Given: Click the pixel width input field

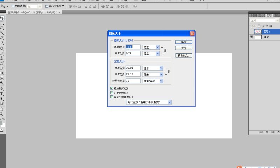Looking at the screenshot, I should [133, 47].
